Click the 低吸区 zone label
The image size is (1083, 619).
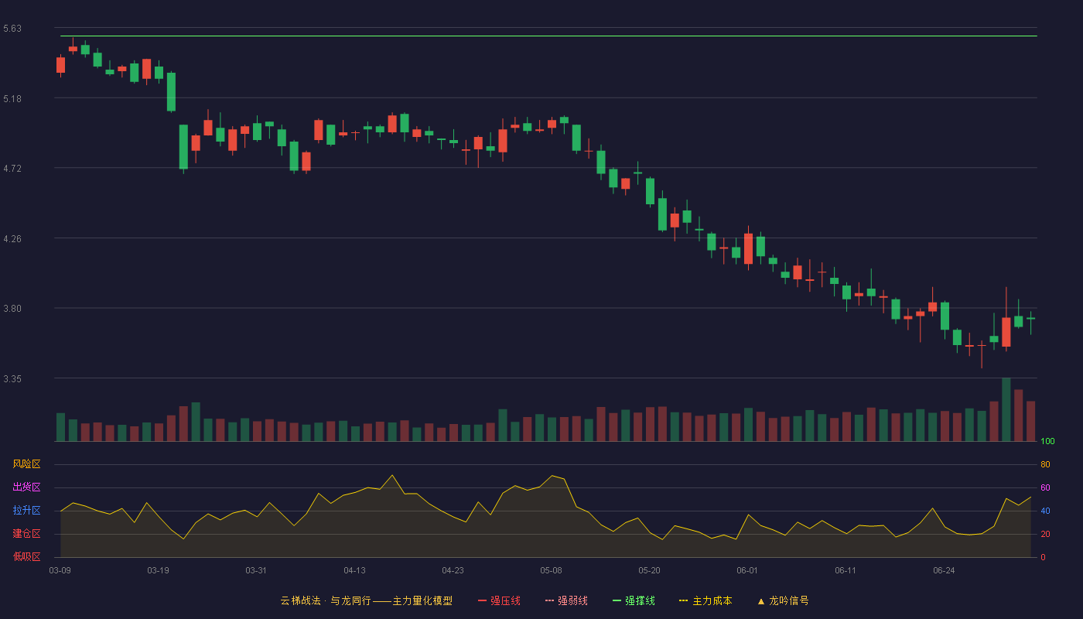[x=26, y=556]
